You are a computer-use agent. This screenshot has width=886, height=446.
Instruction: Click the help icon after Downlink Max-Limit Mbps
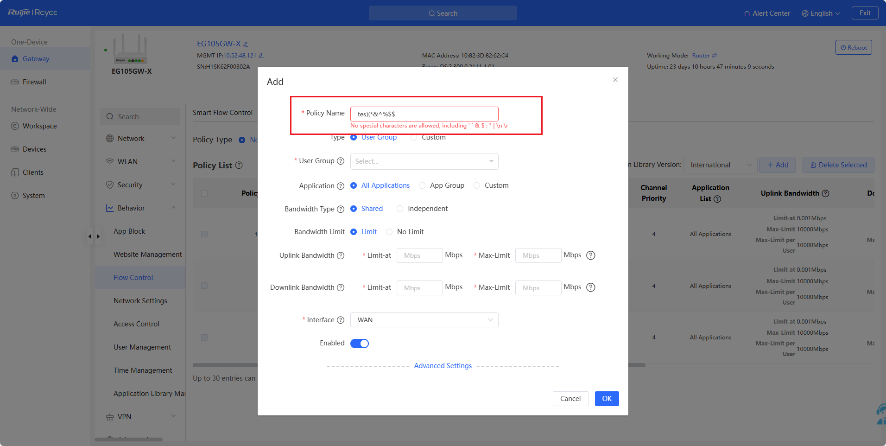[591, 287]
